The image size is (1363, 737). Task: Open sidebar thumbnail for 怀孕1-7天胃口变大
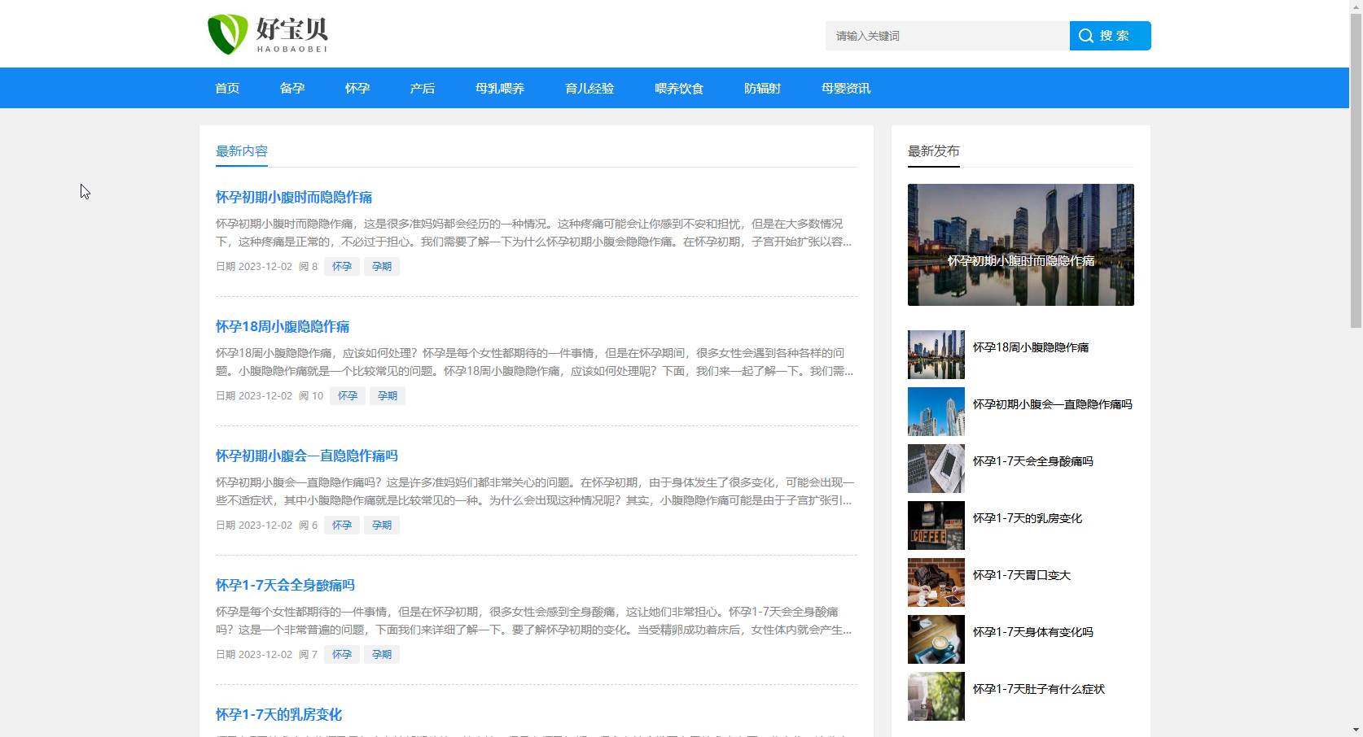936,582
